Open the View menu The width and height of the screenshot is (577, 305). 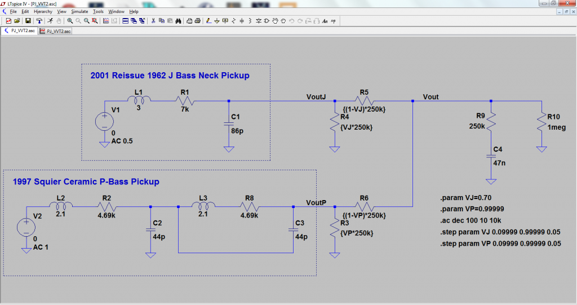(x=61, y=11)
